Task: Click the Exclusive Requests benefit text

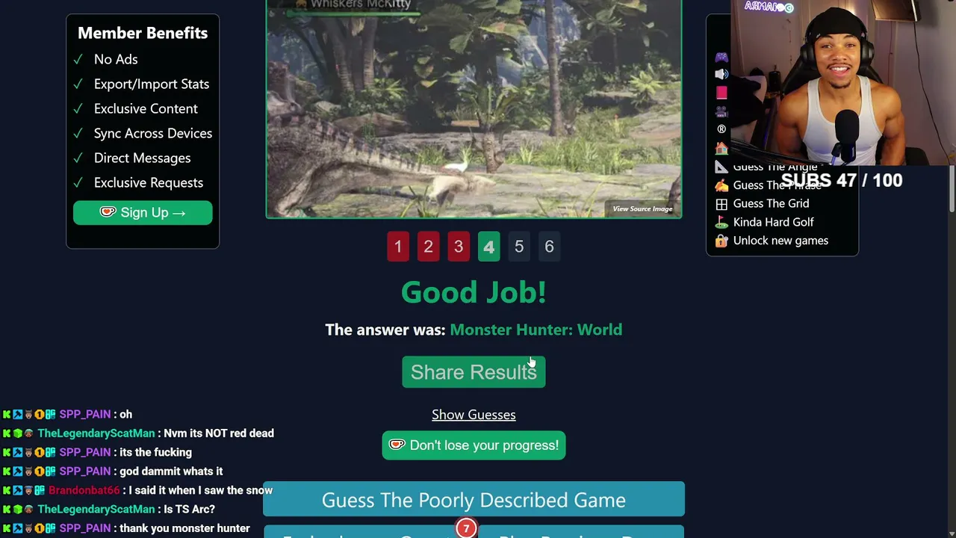Action: pyautogui.click(x=149, y=182)
